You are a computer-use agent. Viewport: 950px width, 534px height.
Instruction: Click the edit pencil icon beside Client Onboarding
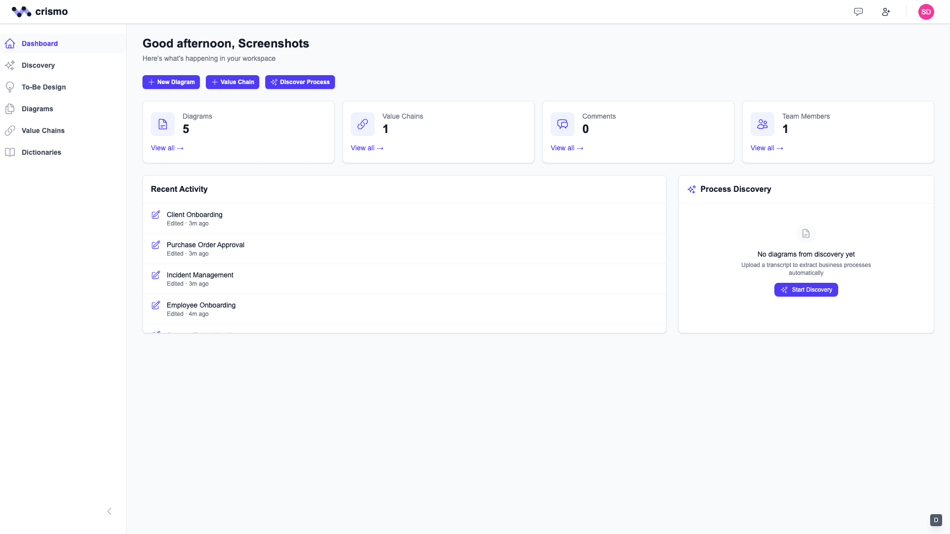pyautogui.click(x=156, y=215)
